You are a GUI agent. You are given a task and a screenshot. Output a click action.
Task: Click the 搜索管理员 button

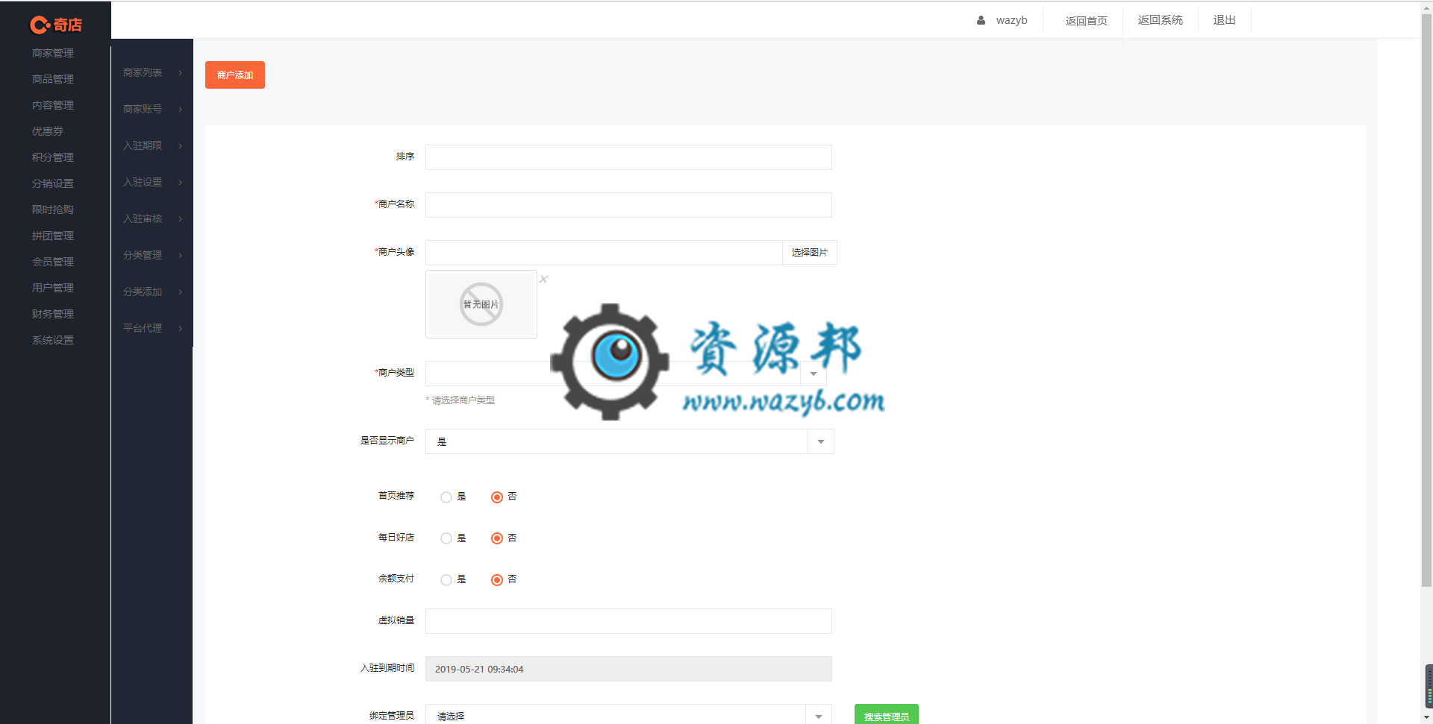[x=887, y=714]
